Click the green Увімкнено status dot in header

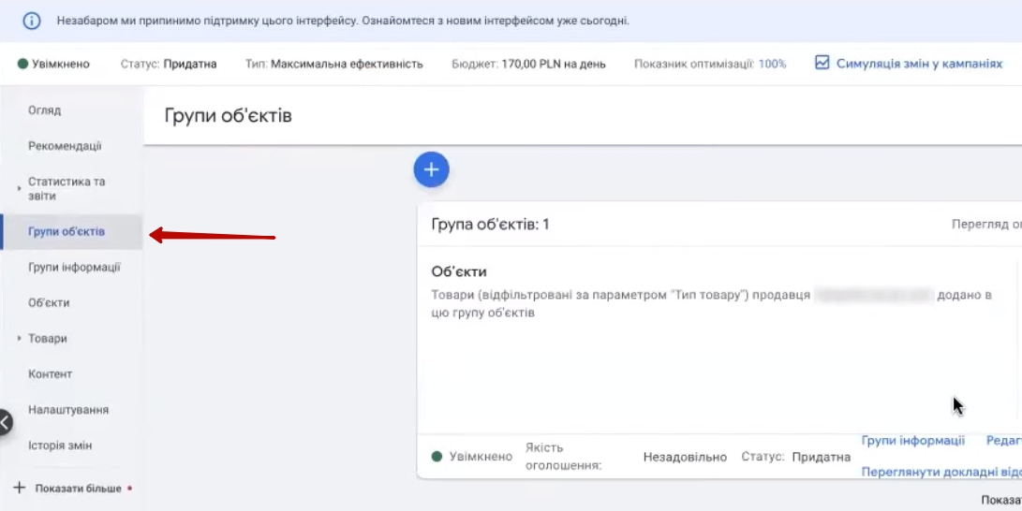tap(22, 65)
